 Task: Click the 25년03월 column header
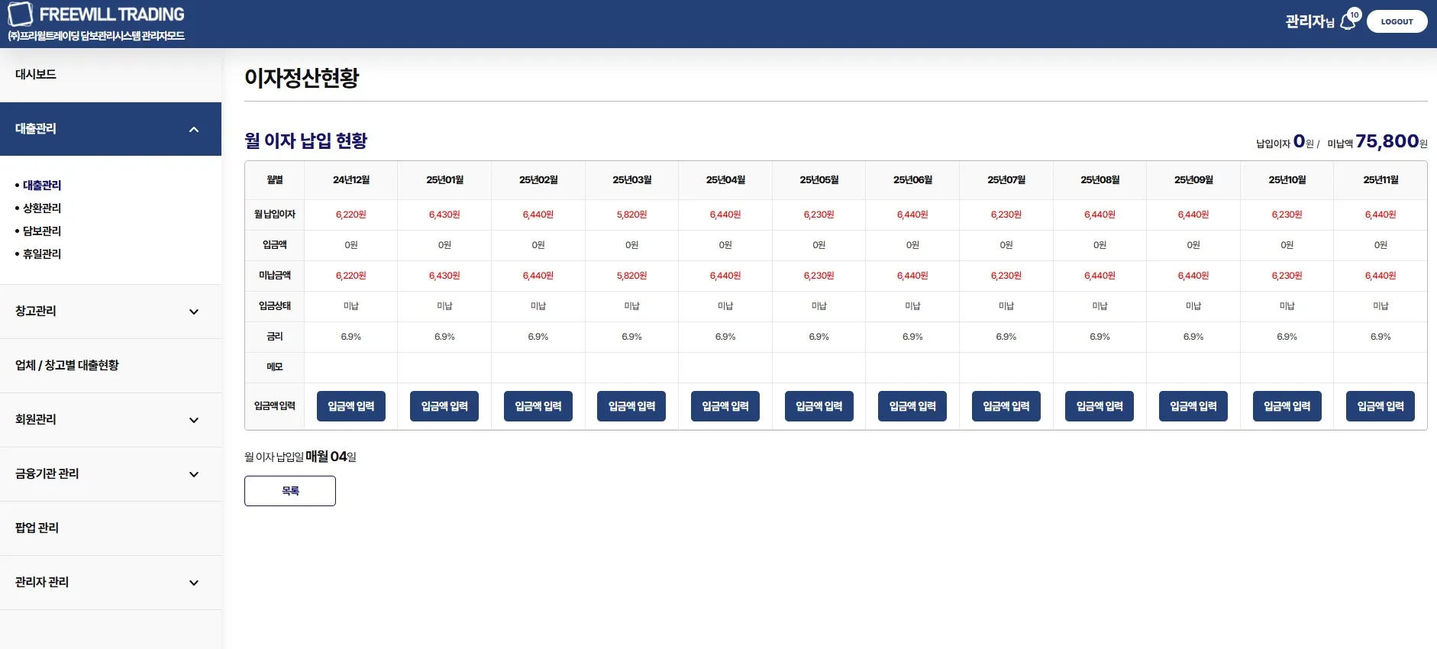[631, 180]
